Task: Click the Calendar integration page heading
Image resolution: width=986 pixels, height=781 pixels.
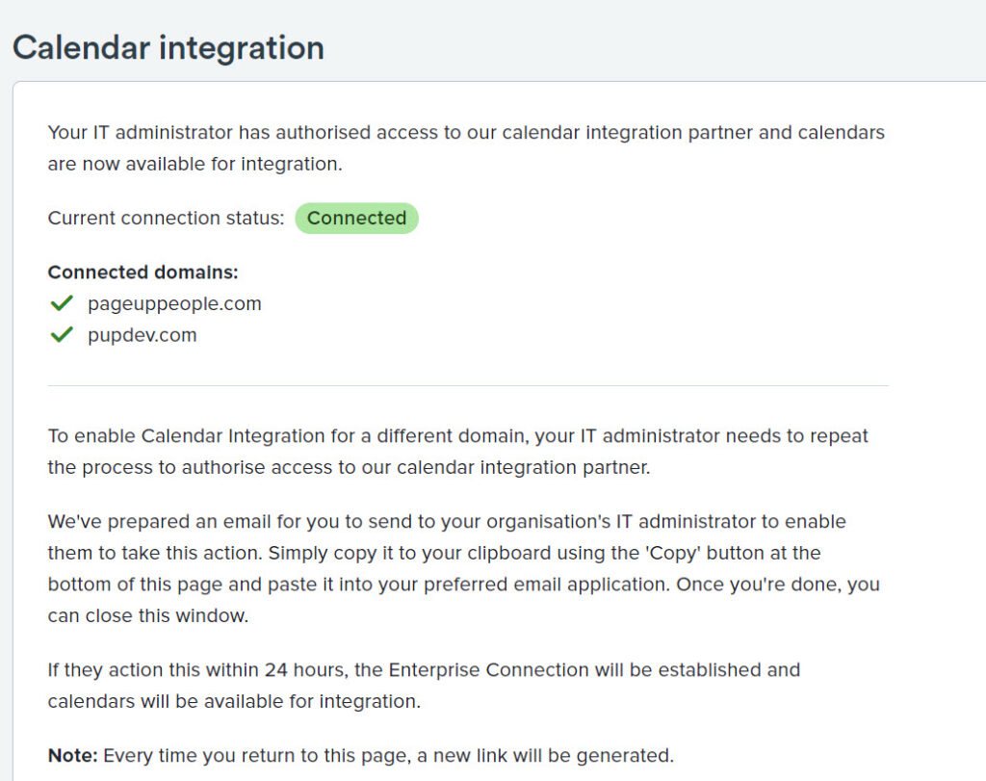Action: click(x=169, y=47)
